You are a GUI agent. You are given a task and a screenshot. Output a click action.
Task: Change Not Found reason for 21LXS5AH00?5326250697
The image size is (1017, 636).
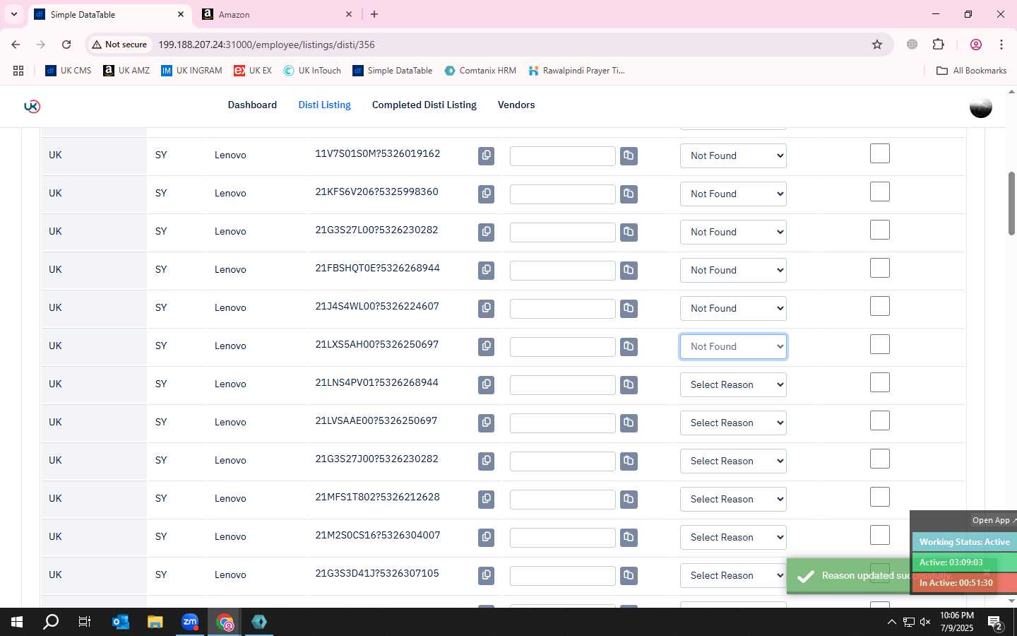coord(733,346)
